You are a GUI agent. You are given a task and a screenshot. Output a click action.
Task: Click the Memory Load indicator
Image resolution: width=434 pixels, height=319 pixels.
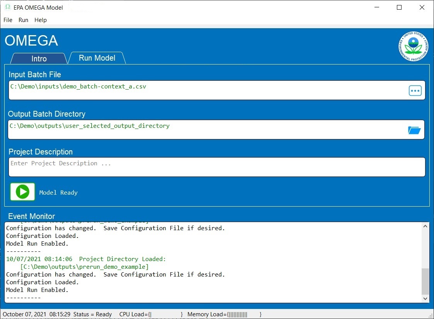[225, 314]
